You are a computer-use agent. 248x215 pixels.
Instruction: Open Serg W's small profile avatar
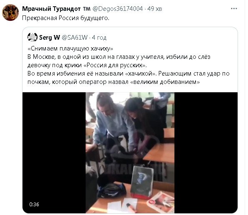(33, 38)
